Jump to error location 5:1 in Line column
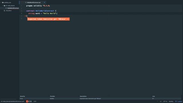This screenshot has height=103, width=183. 153,99
